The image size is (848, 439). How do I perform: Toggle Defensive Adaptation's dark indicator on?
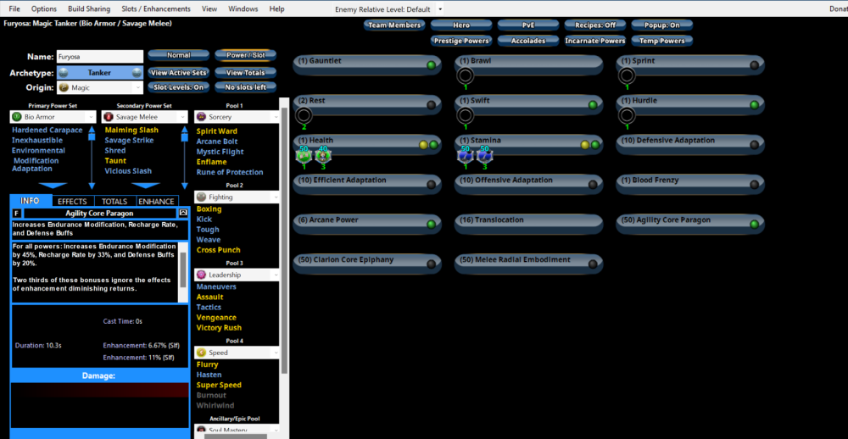[x=755, y=144]
